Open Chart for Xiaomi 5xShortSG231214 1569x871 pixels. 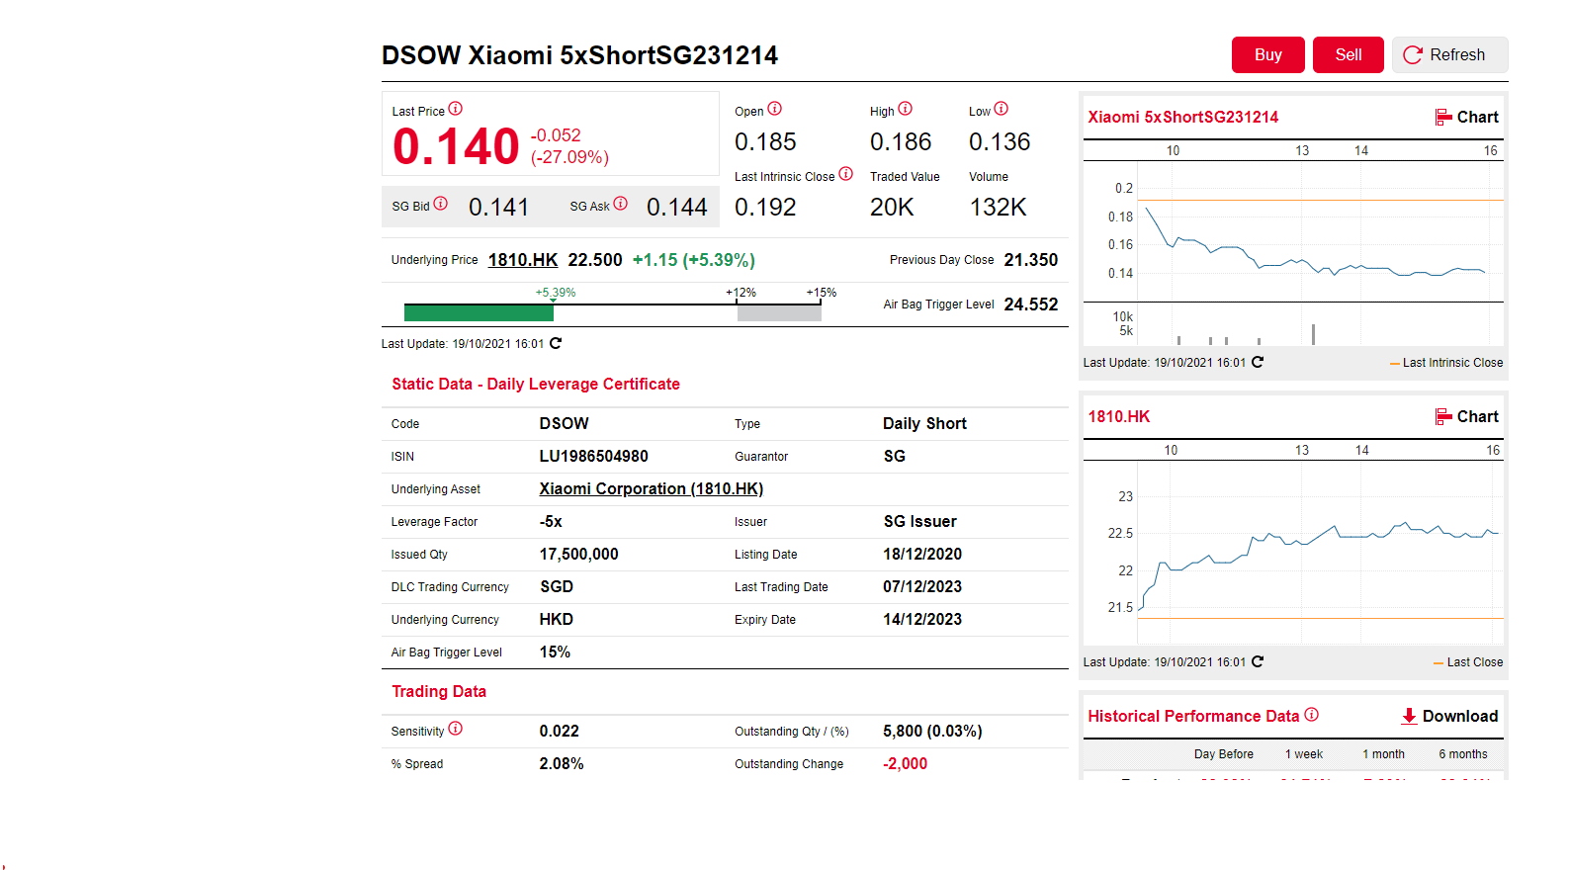coord(1467,117)
